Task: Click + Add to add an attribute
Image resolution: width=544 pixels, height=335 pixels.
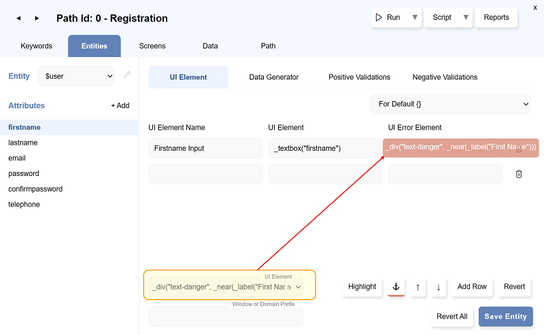Action: [x=120, y=106]
